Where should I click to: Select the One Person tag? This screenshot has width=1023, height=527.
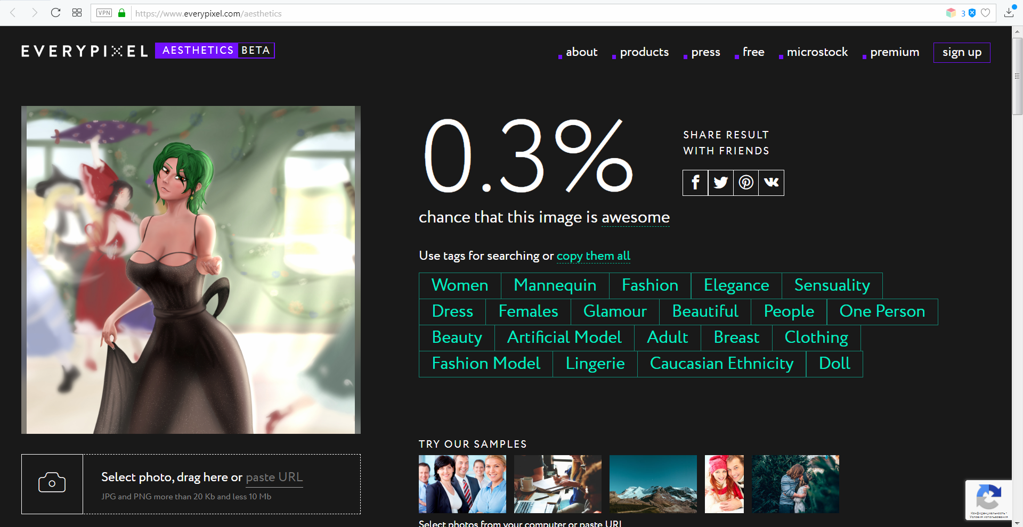tap(882, 312)
